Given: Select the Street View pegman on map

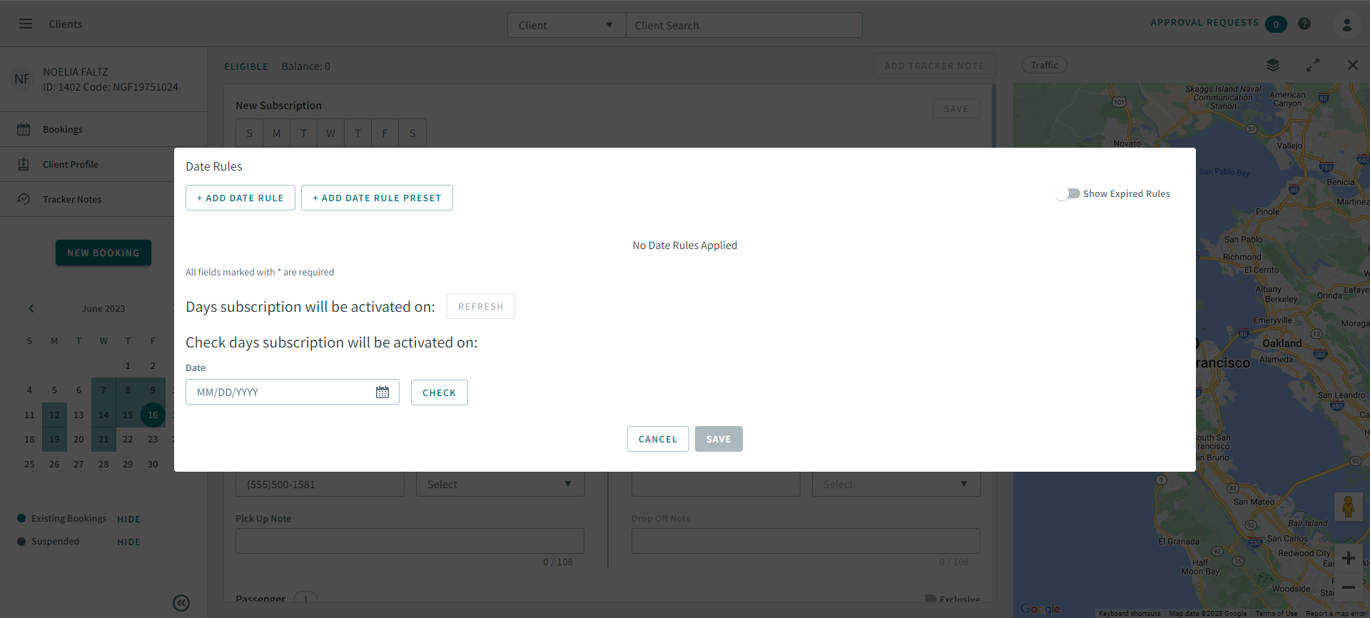Looking at the screenshot, I should [1348, 507].
